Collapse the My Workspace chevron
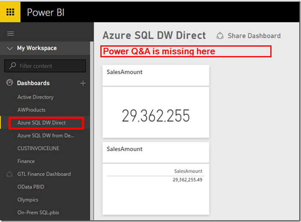This screenshot has width=301, height=222. (x=9, y=48)
